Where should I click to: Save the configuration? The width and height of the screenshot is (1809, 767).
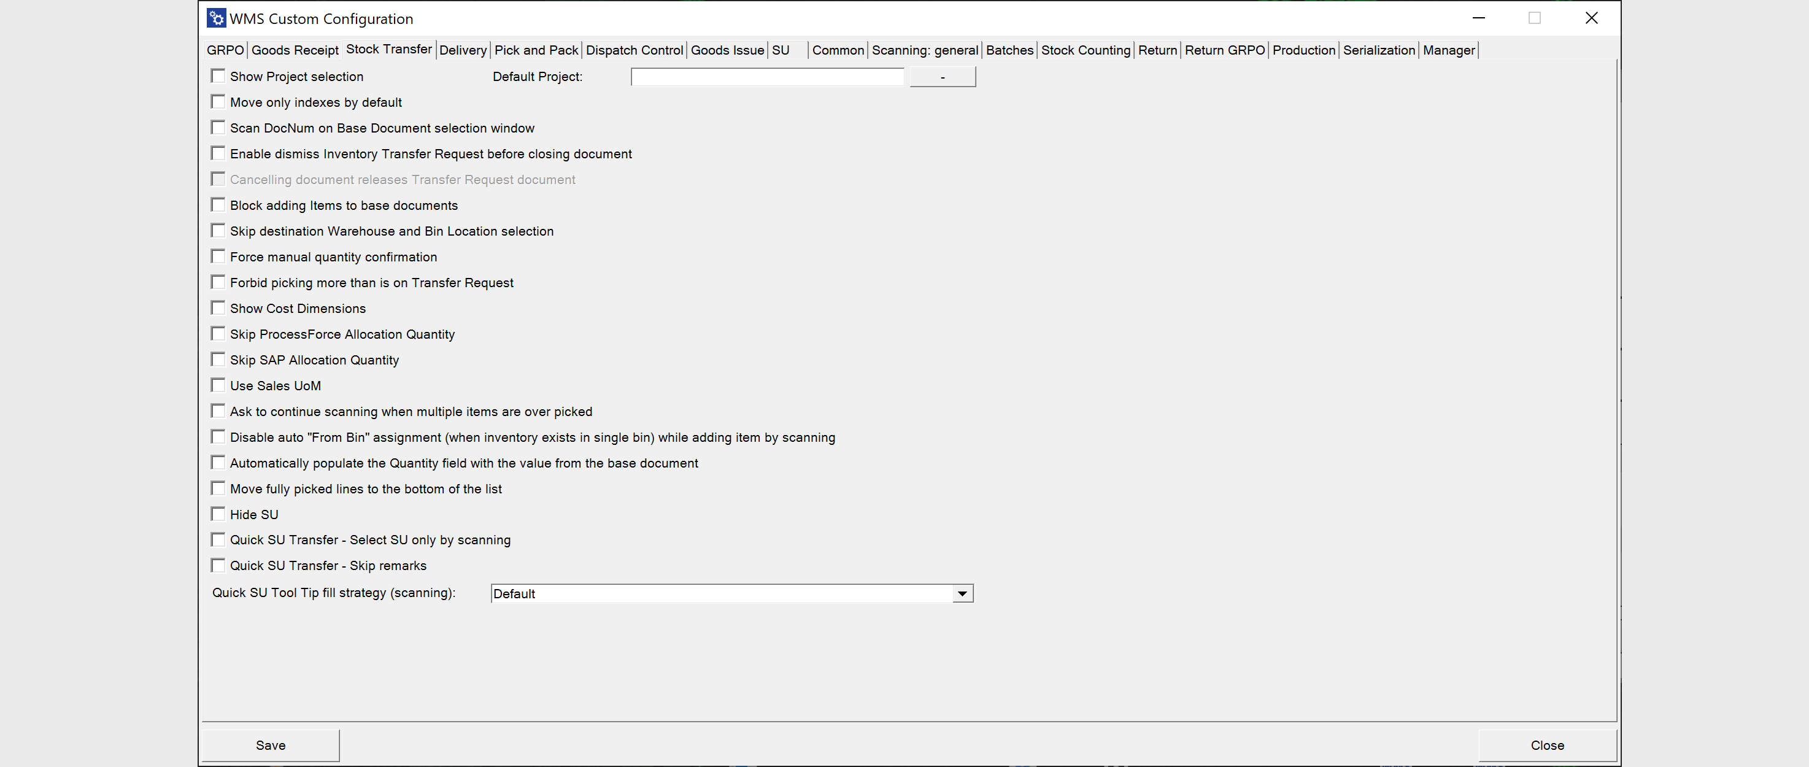(271, 746)
